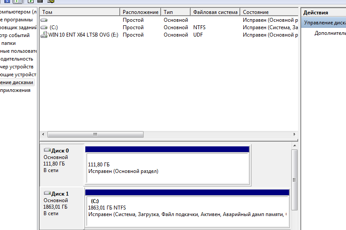
Task: Click the disk icon beside Диск 1
Action: (x=47, y=193)
